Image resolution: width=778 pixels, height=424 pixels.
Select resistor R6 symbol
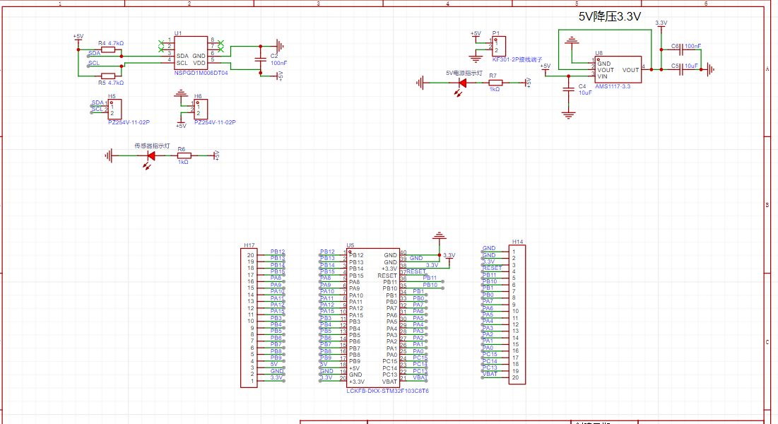[x=184, y=156]
